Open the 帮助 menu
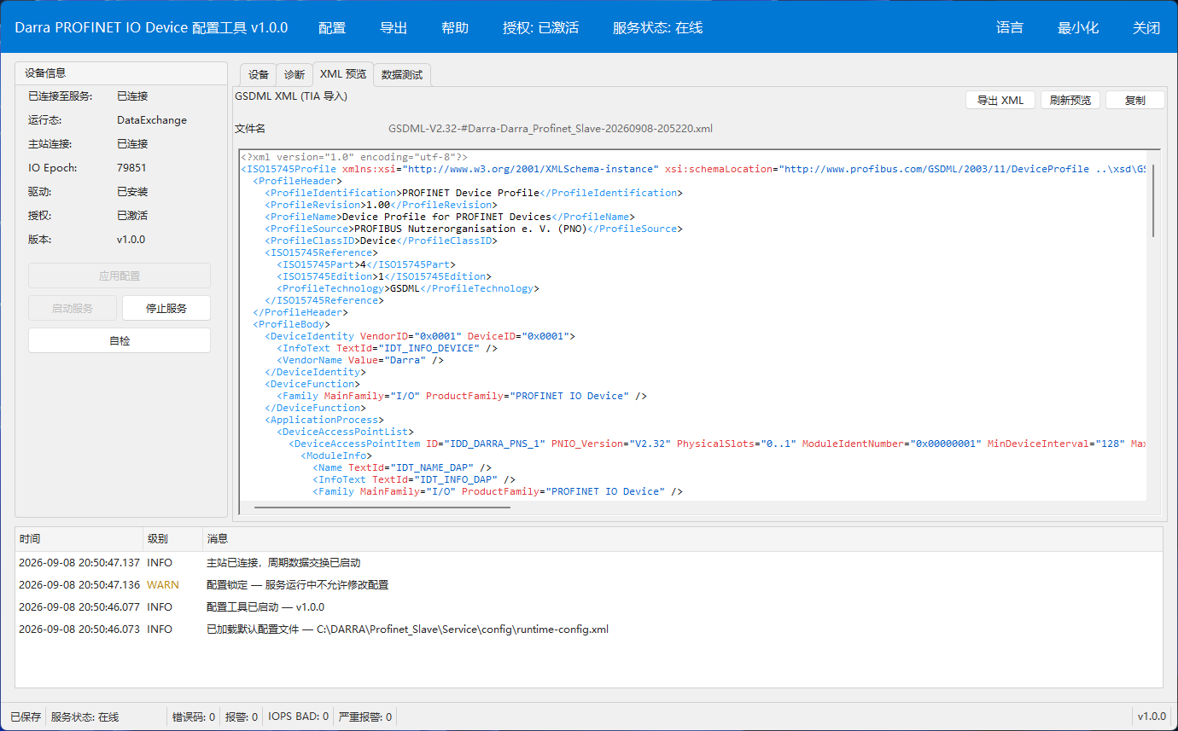 coord(455,27)
